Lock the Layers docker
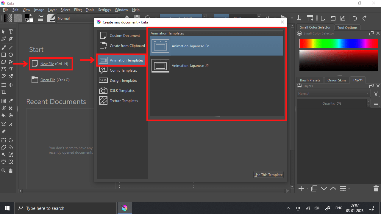Screen dimensions: 381x214 [x=299, y=86]
